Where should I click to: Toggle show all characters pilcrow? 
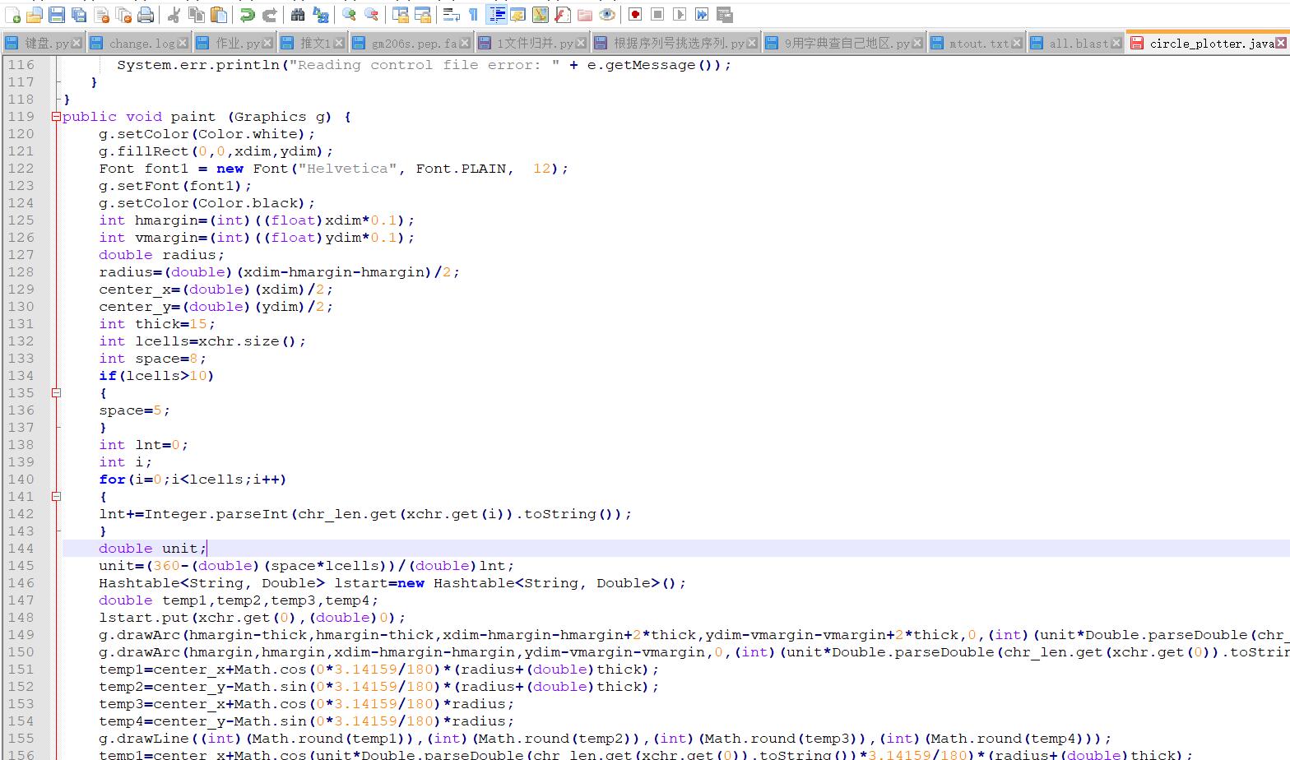click(x=473, y=15)
